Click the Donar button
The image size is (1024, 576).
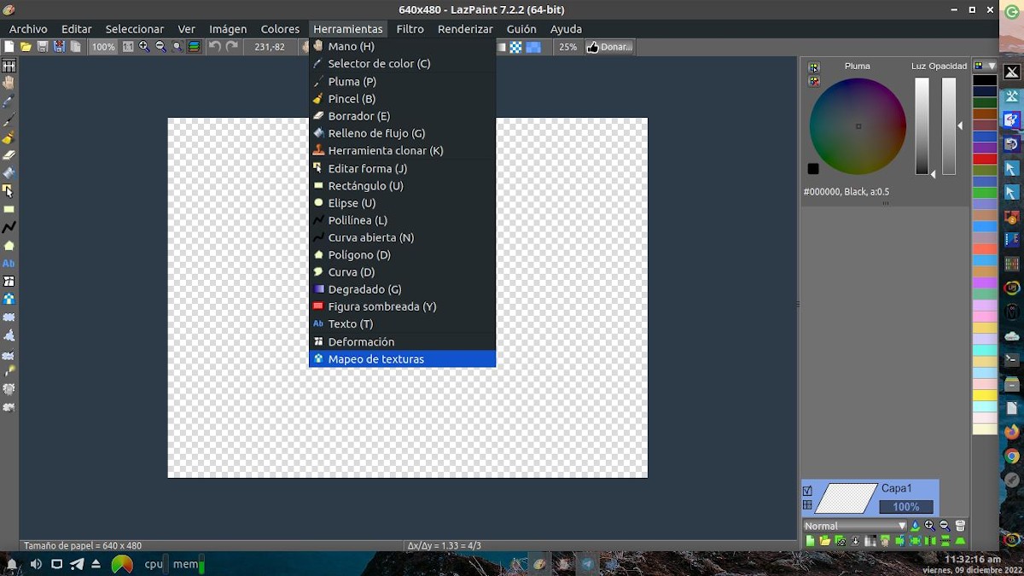pyautogui.click(x=609, y=47)
